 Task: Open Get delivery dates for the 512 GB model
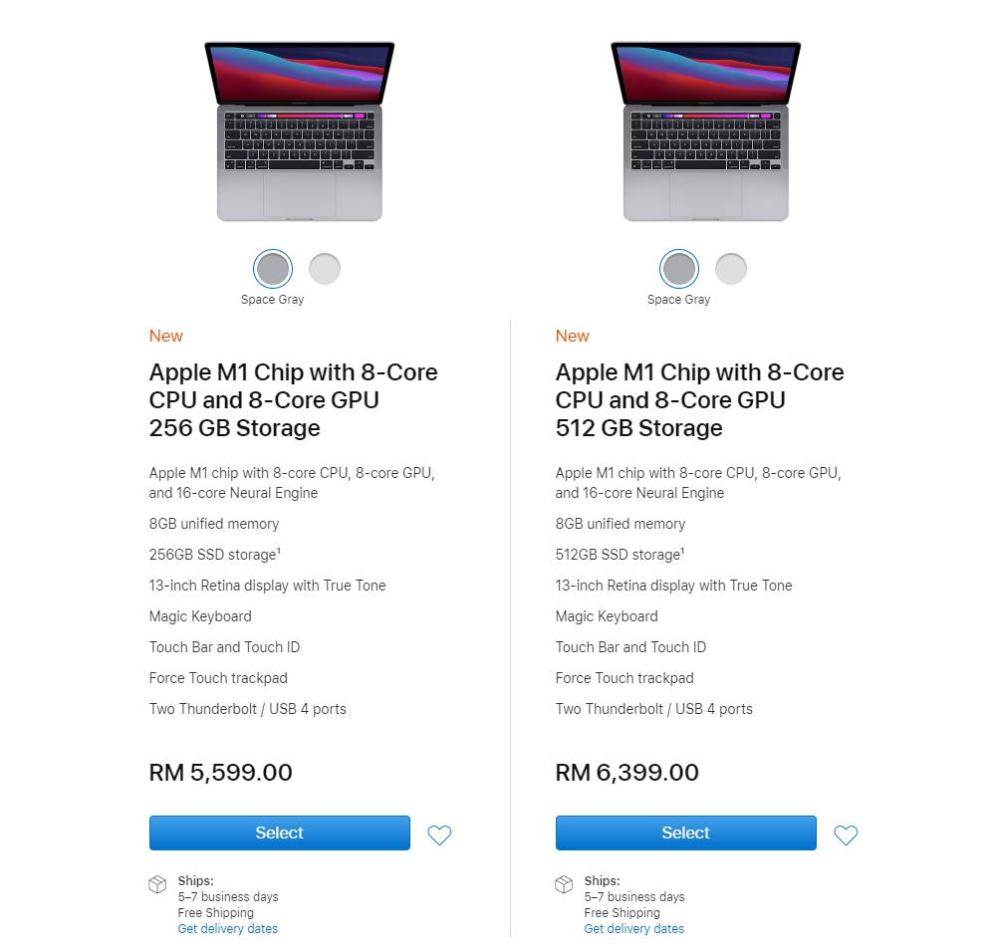click(634, 929)
